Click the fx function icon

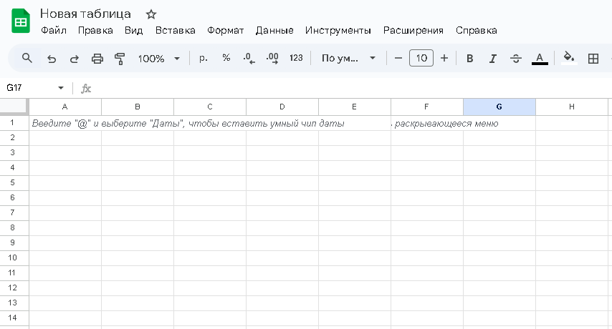pyautogui.click(x=86, y=89)
